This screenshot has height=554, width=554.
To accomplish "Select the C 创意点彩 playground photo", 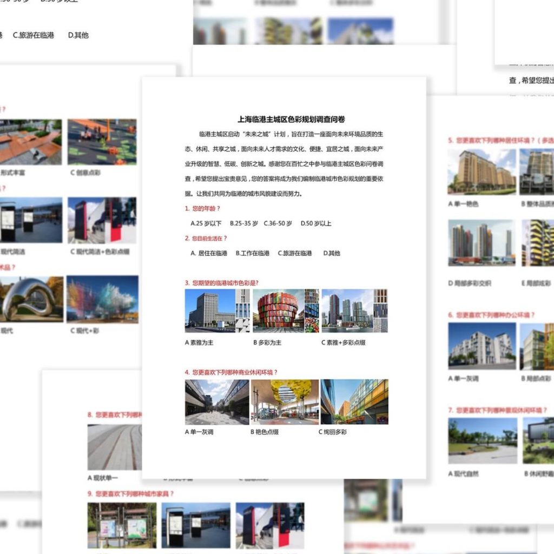I will tap(102, 142).
